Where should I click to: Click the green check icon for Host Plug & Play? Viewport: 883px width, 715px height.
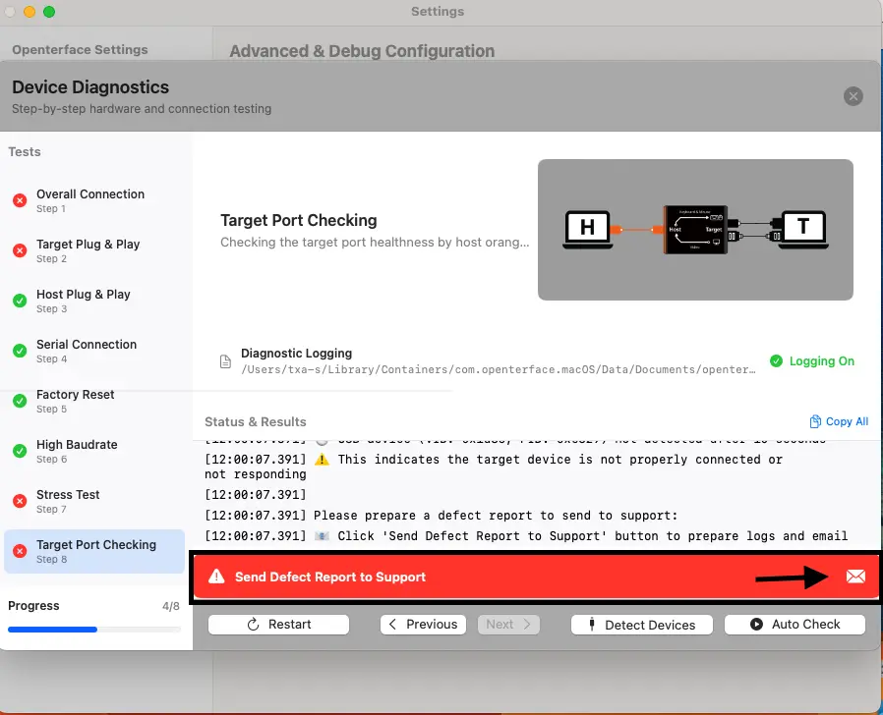click(20, 301)
